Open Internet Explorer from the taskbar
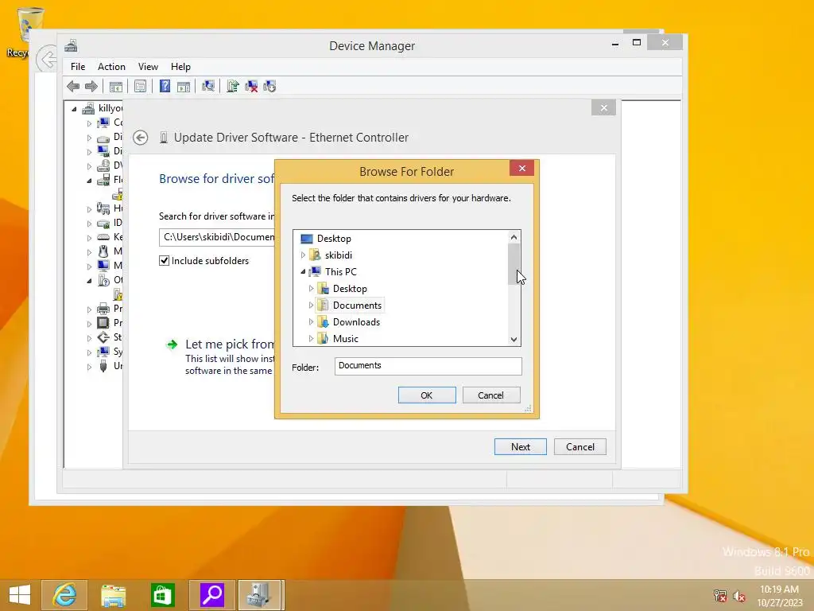 tap(64, 595)
